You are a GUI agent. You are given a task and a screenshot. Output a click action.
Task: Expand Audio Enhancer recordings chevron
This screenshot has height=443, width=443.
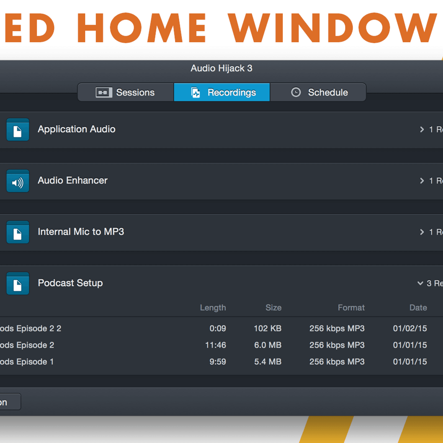[x=422, y=181]
